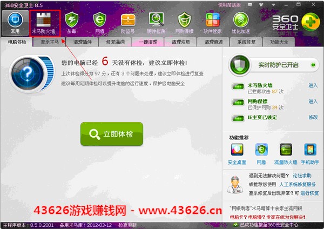The height and width of the screenshot is (229, 324).
Task: Click 进入 next to 网购保镖
Action: [x=313, y=102]
